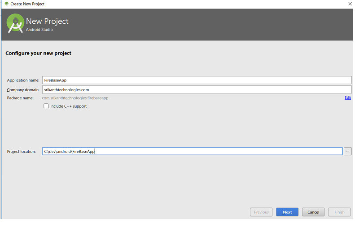Go to next step with Next button
This screenshot has height=225, width=359.
point(287,212)
